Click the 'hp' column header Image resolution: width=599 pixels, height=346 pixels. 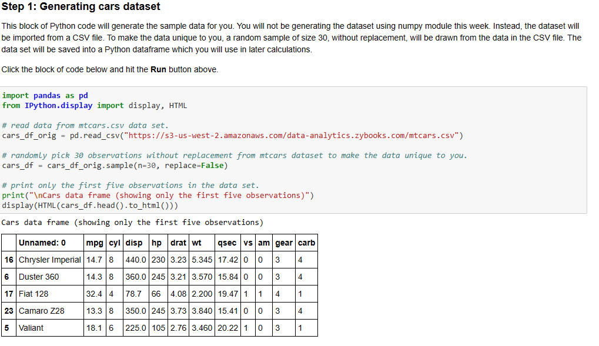click(158, 243)
